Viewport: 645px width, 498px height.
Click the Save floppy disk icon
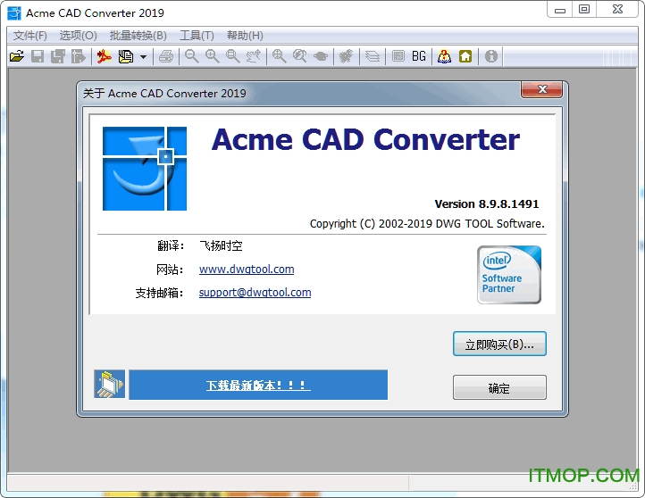pos(38,56)
